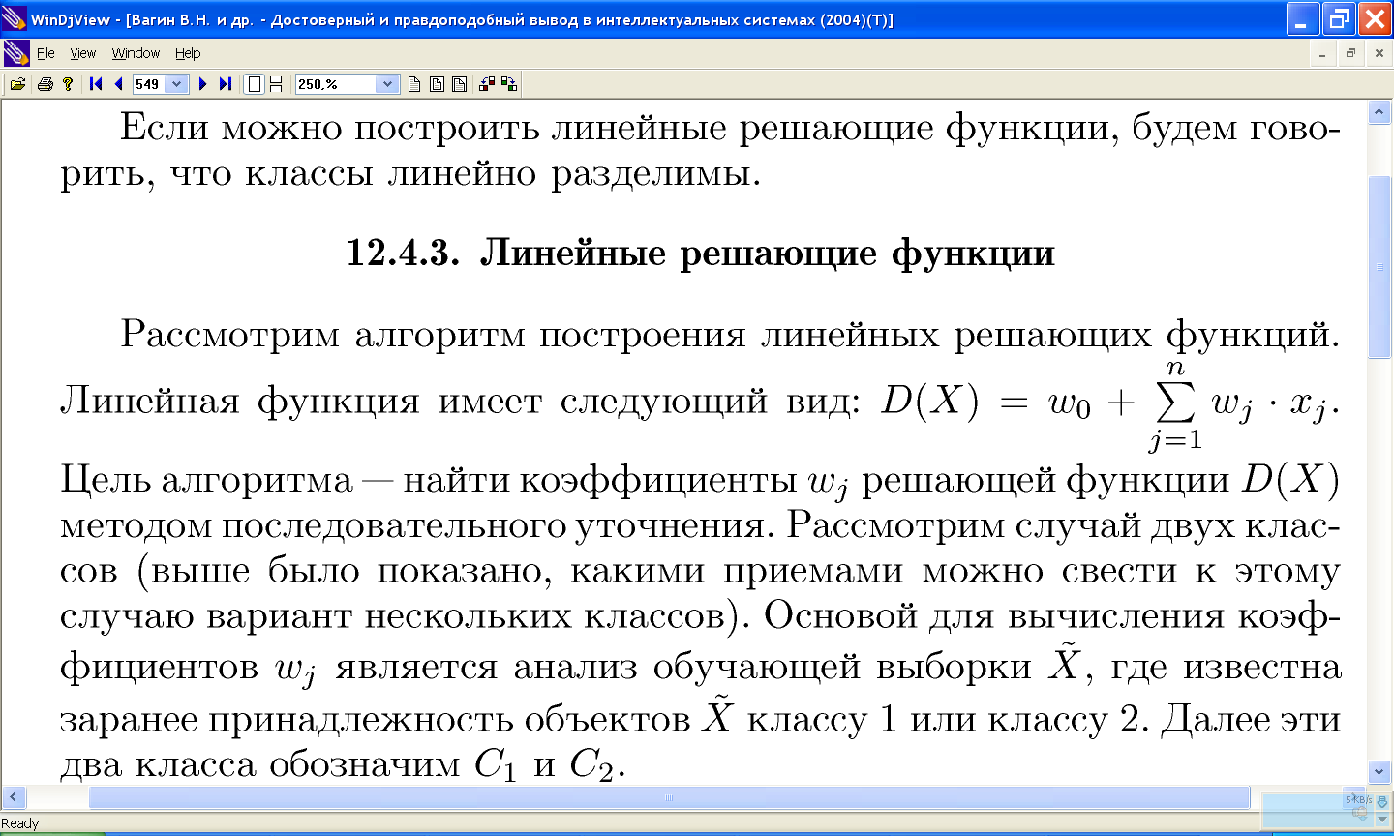
Task: Open the Help menu
Action: pyautogui.click(x=188, y=53)
